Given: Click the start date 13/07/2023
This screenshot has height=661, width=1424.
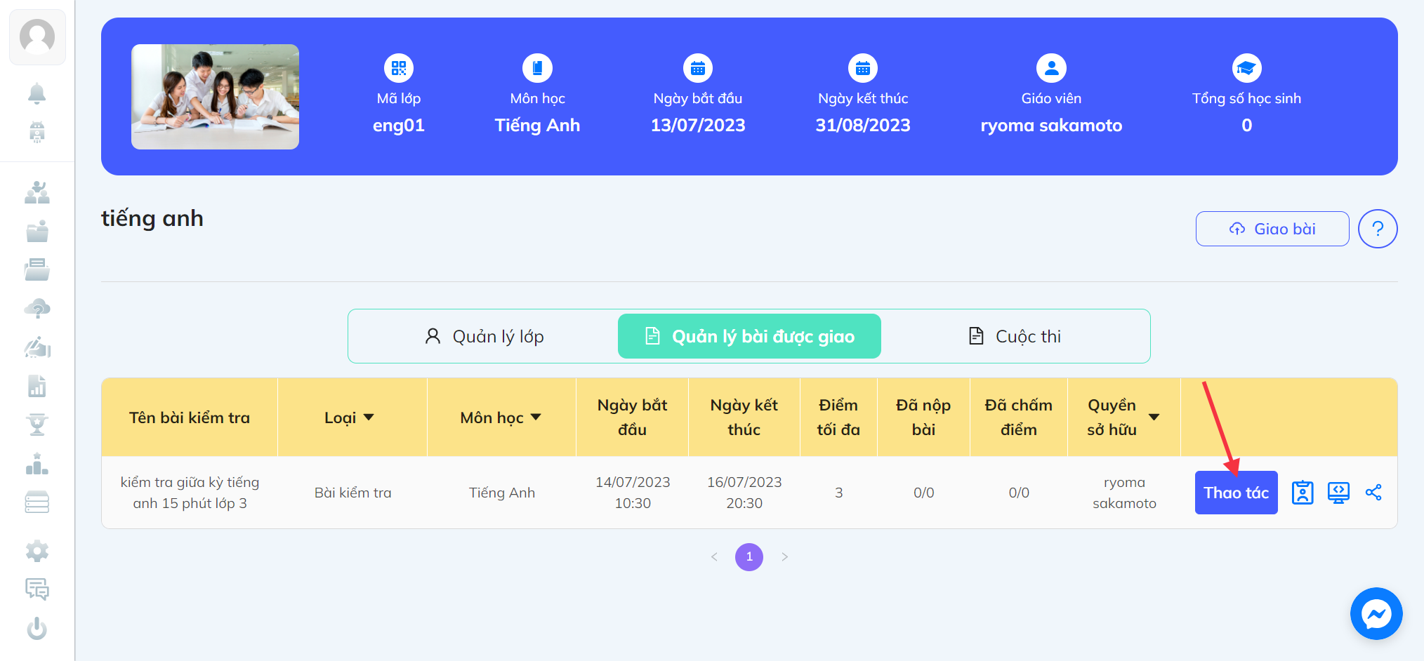Looking at the screenshot, I should (698, 126).
